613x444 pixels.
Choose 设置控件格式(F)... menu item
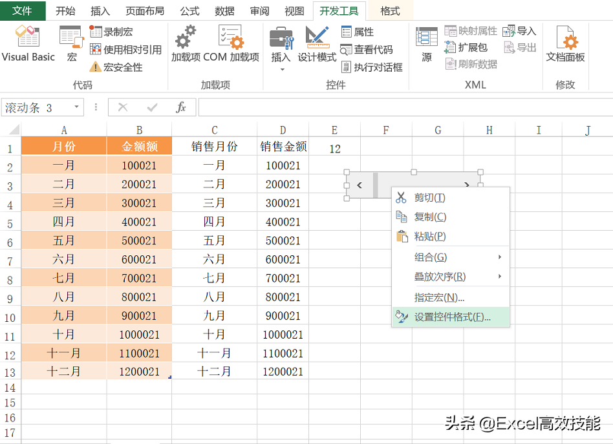pos(451,317)
